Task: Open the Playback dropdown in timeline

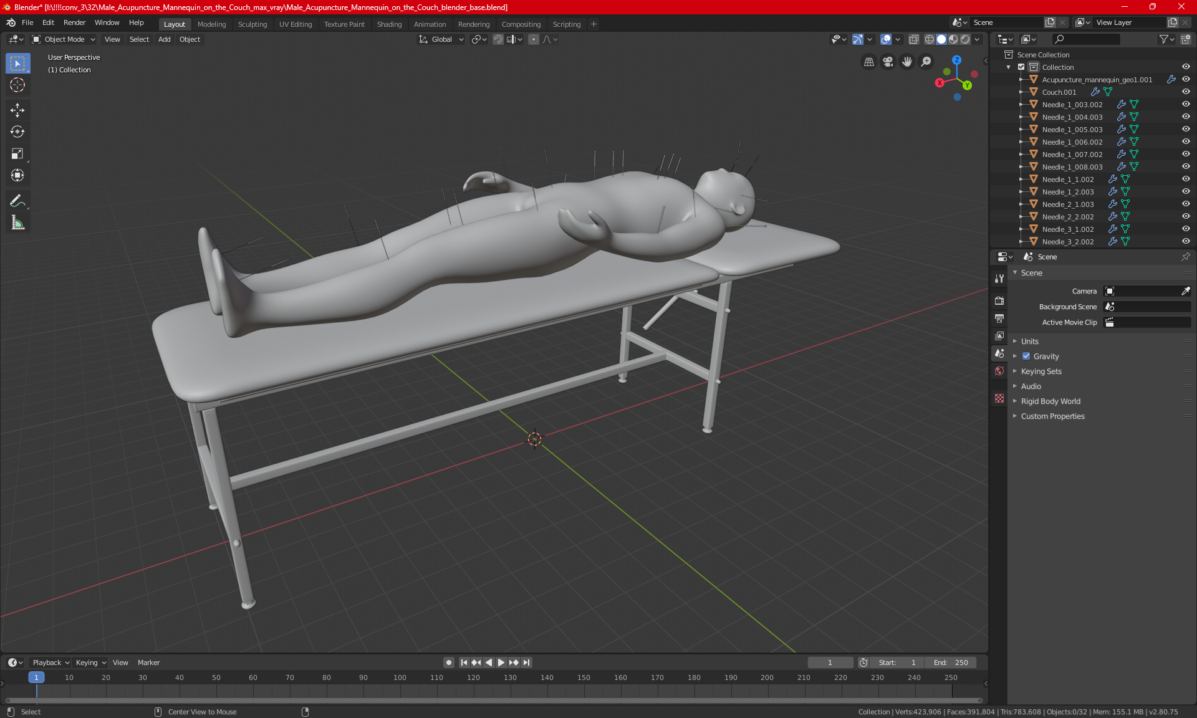Action: point(50,663)
